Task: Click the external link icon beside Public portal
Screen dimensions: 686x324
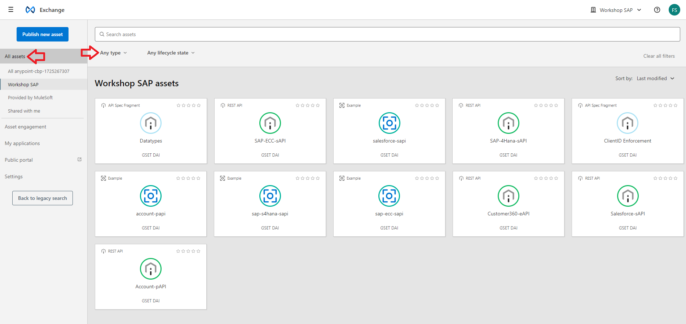Action: 80,159
